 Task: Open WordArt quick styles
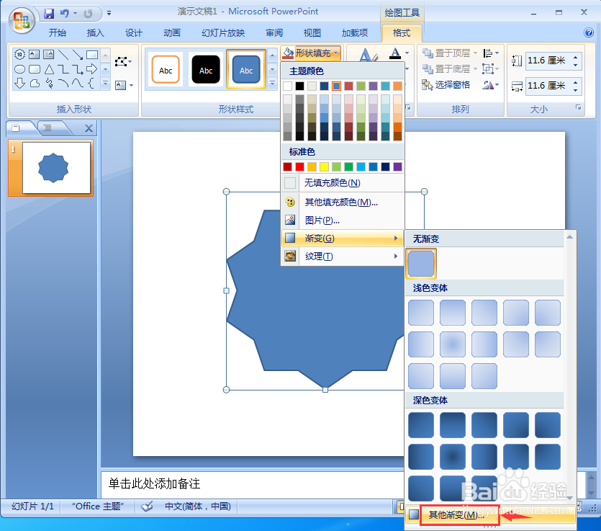click(x=369, y=55)
